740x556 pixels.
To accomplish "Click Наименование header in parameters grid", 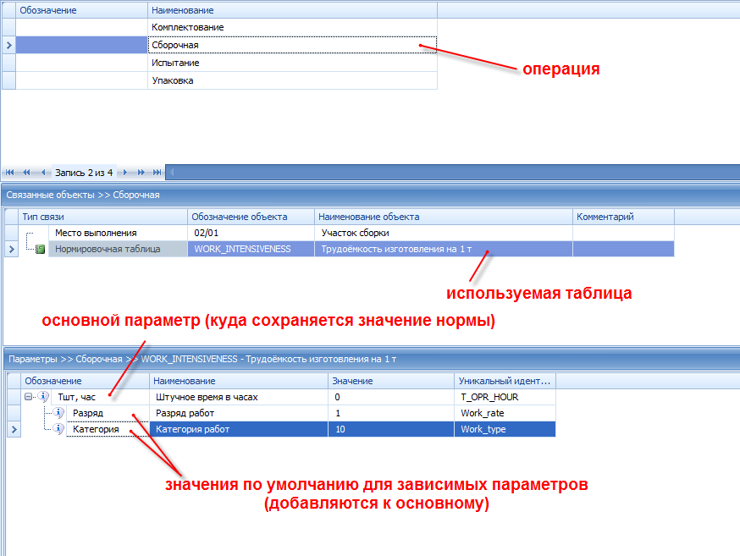I will 239,381.
